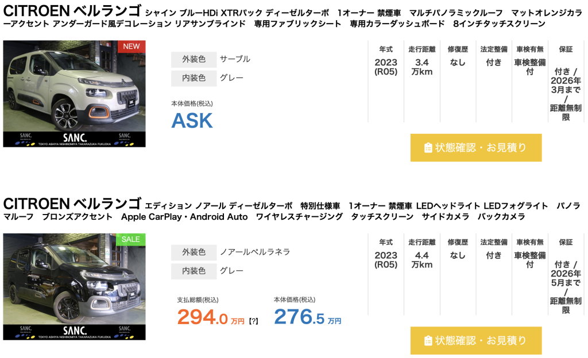Screen dimensions: 588x358
Task: Click the 内装色 label of the second listing
Action: click(194, 271)
